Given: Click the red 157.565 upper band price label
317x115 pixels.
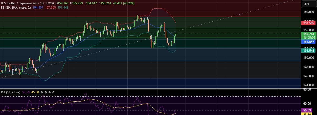Looking at the screenshot, I should pos(309,23).
